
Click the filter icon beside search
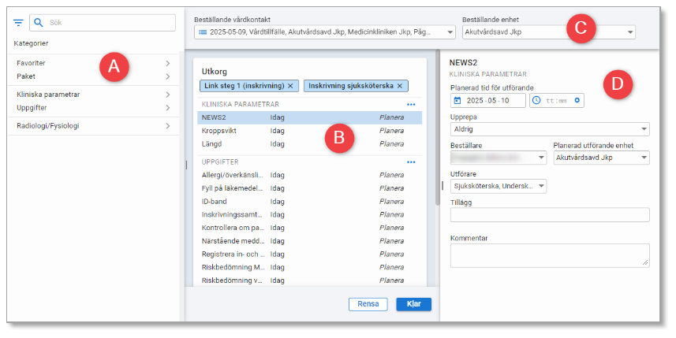click(x=18, y=23)
